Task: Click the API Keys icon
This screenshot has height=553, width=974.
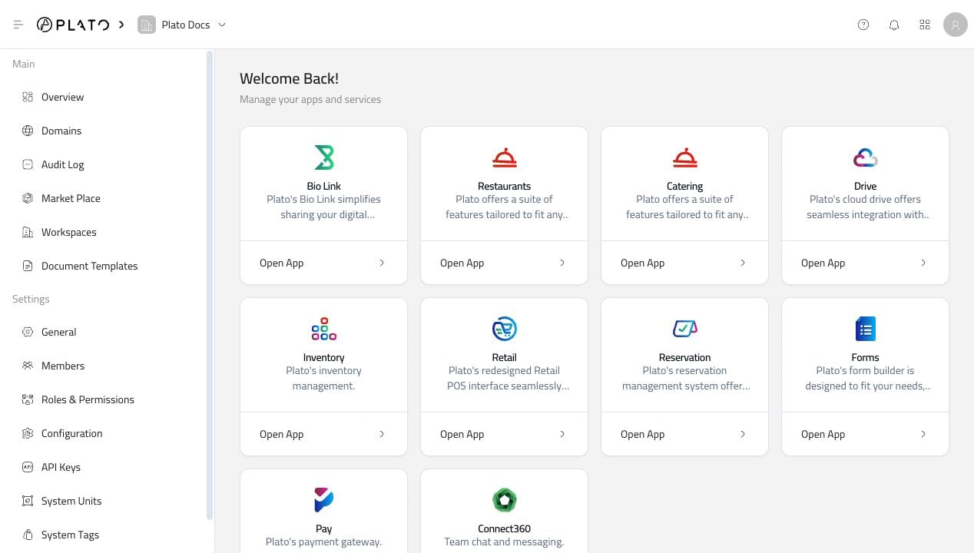Action: pyautogui.click(x=28, y=467)
